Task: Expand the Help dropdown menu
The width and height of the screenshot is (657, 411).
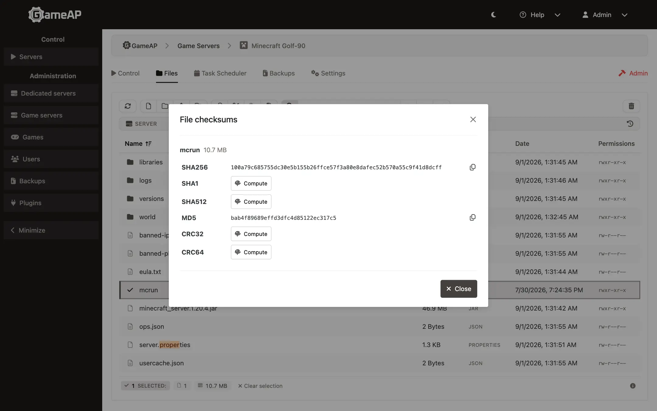Action: coord(540,15)
